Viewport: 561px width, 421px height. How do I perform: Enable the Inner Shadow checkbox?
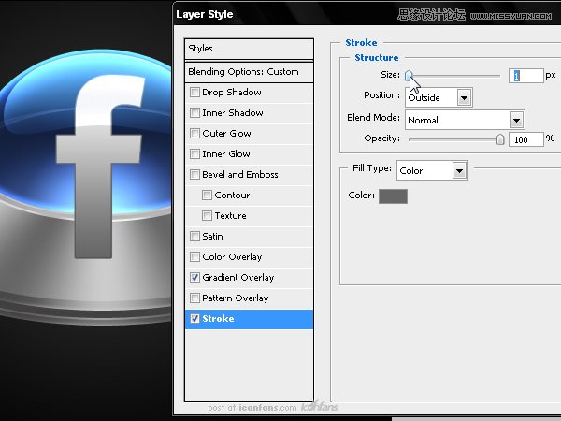(194, 113)
